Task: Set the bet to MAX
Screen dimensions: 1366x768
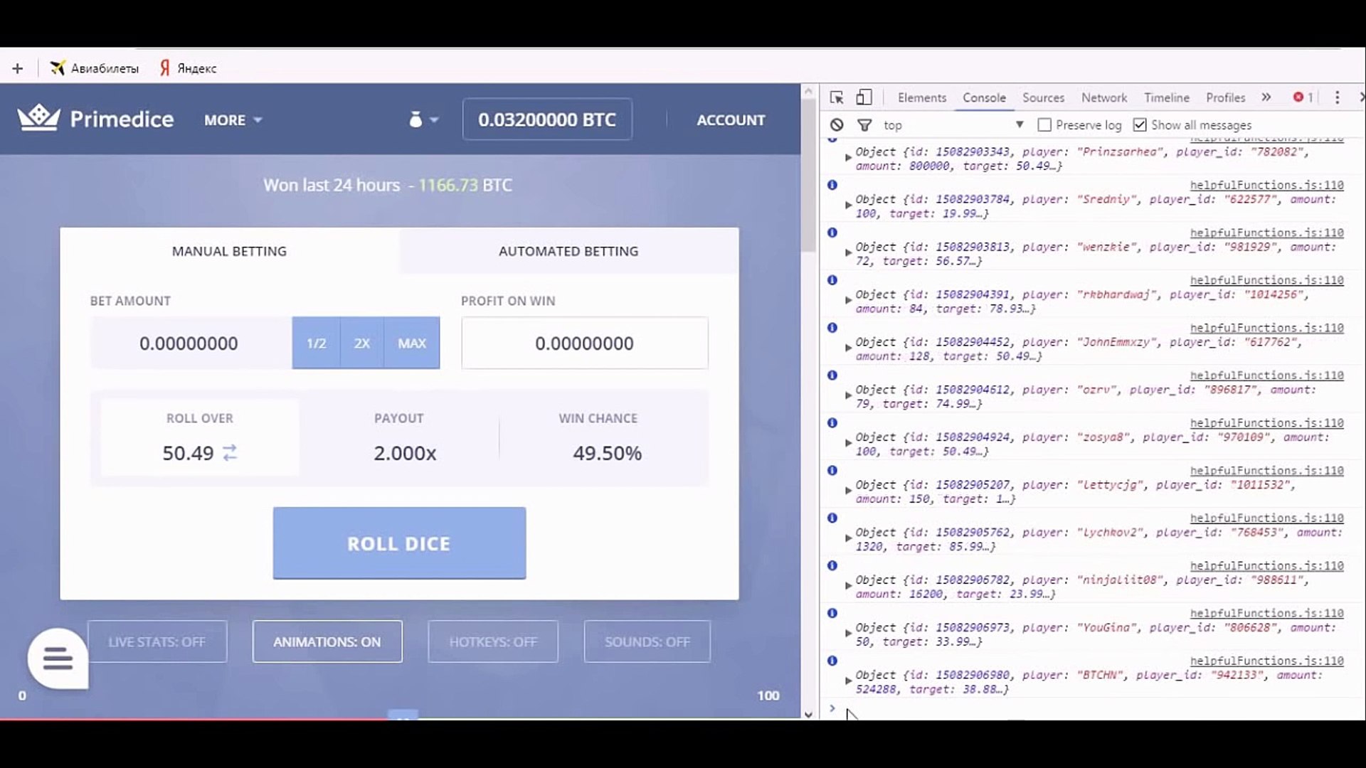Action: 412,343
